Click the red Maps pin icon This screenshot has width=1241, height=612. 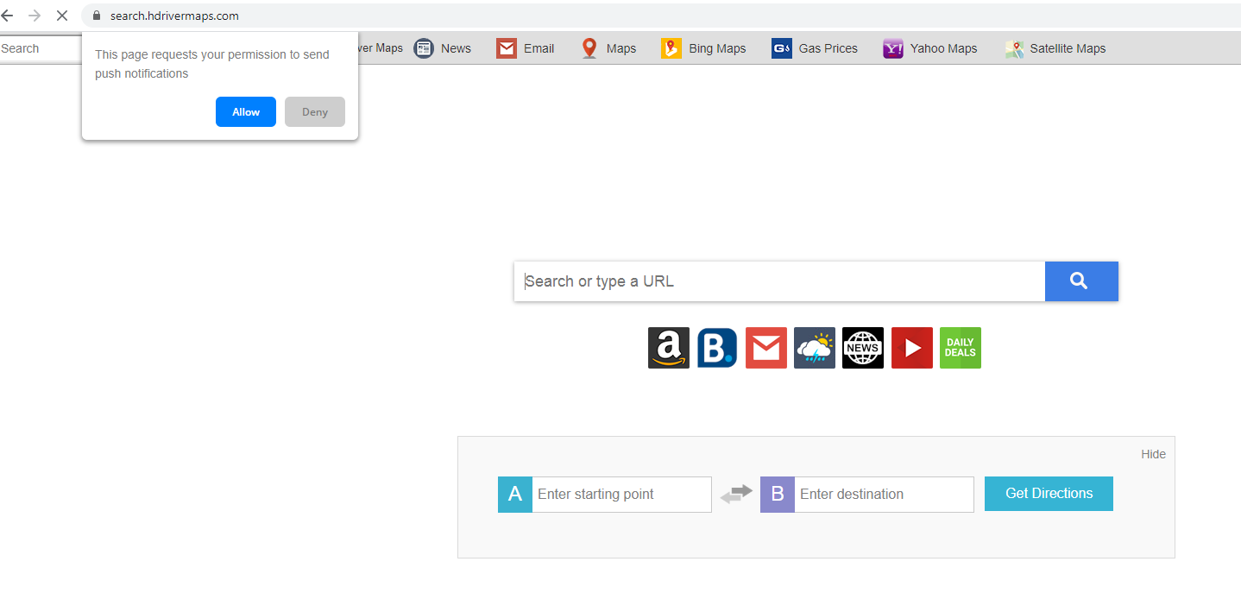589,48
